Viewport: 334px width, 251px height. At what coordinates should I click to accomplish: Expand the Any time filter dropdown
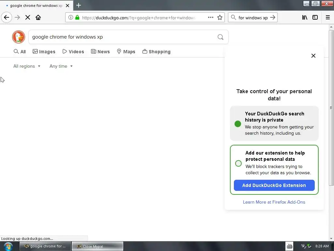tap(61, 66)
